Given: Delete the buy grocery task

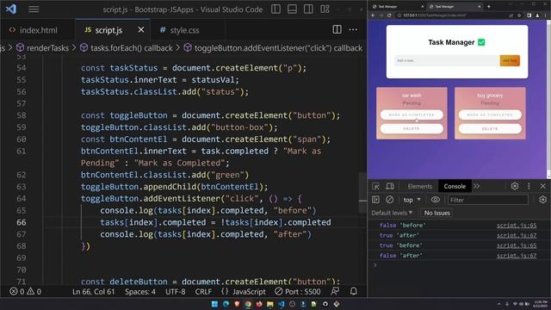Looking at the screenshot, I should (x=490, y=128).
